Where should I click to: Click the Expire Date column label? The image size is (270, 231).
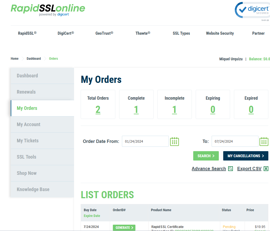click(92, 216)
